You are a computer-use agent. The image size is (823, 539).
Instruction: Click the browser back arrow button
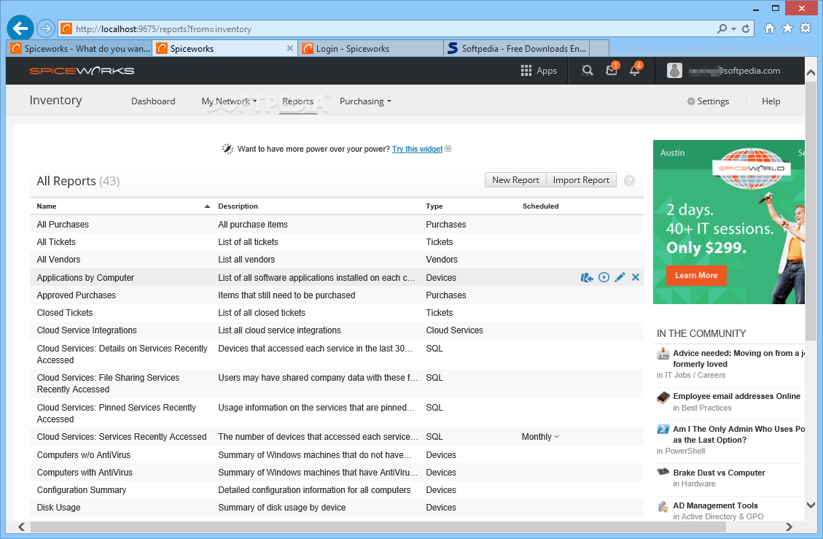coord(20,28)
